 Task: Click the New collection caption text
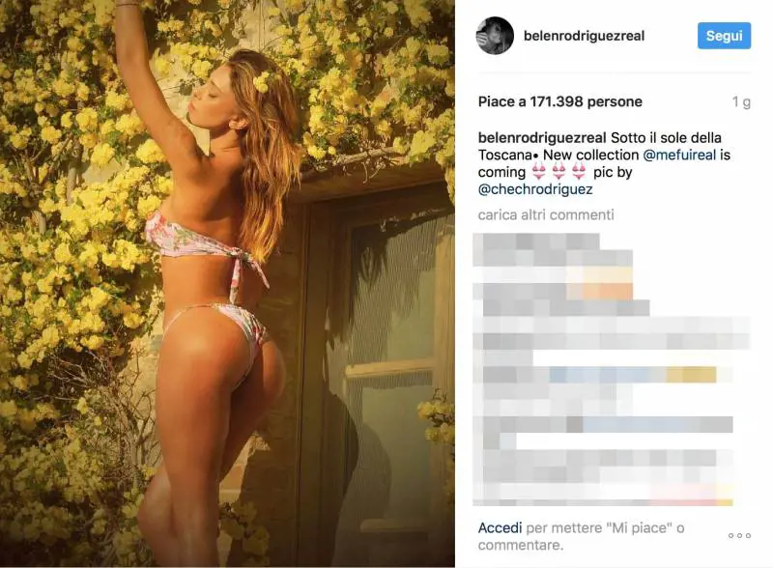click(591, 155)
